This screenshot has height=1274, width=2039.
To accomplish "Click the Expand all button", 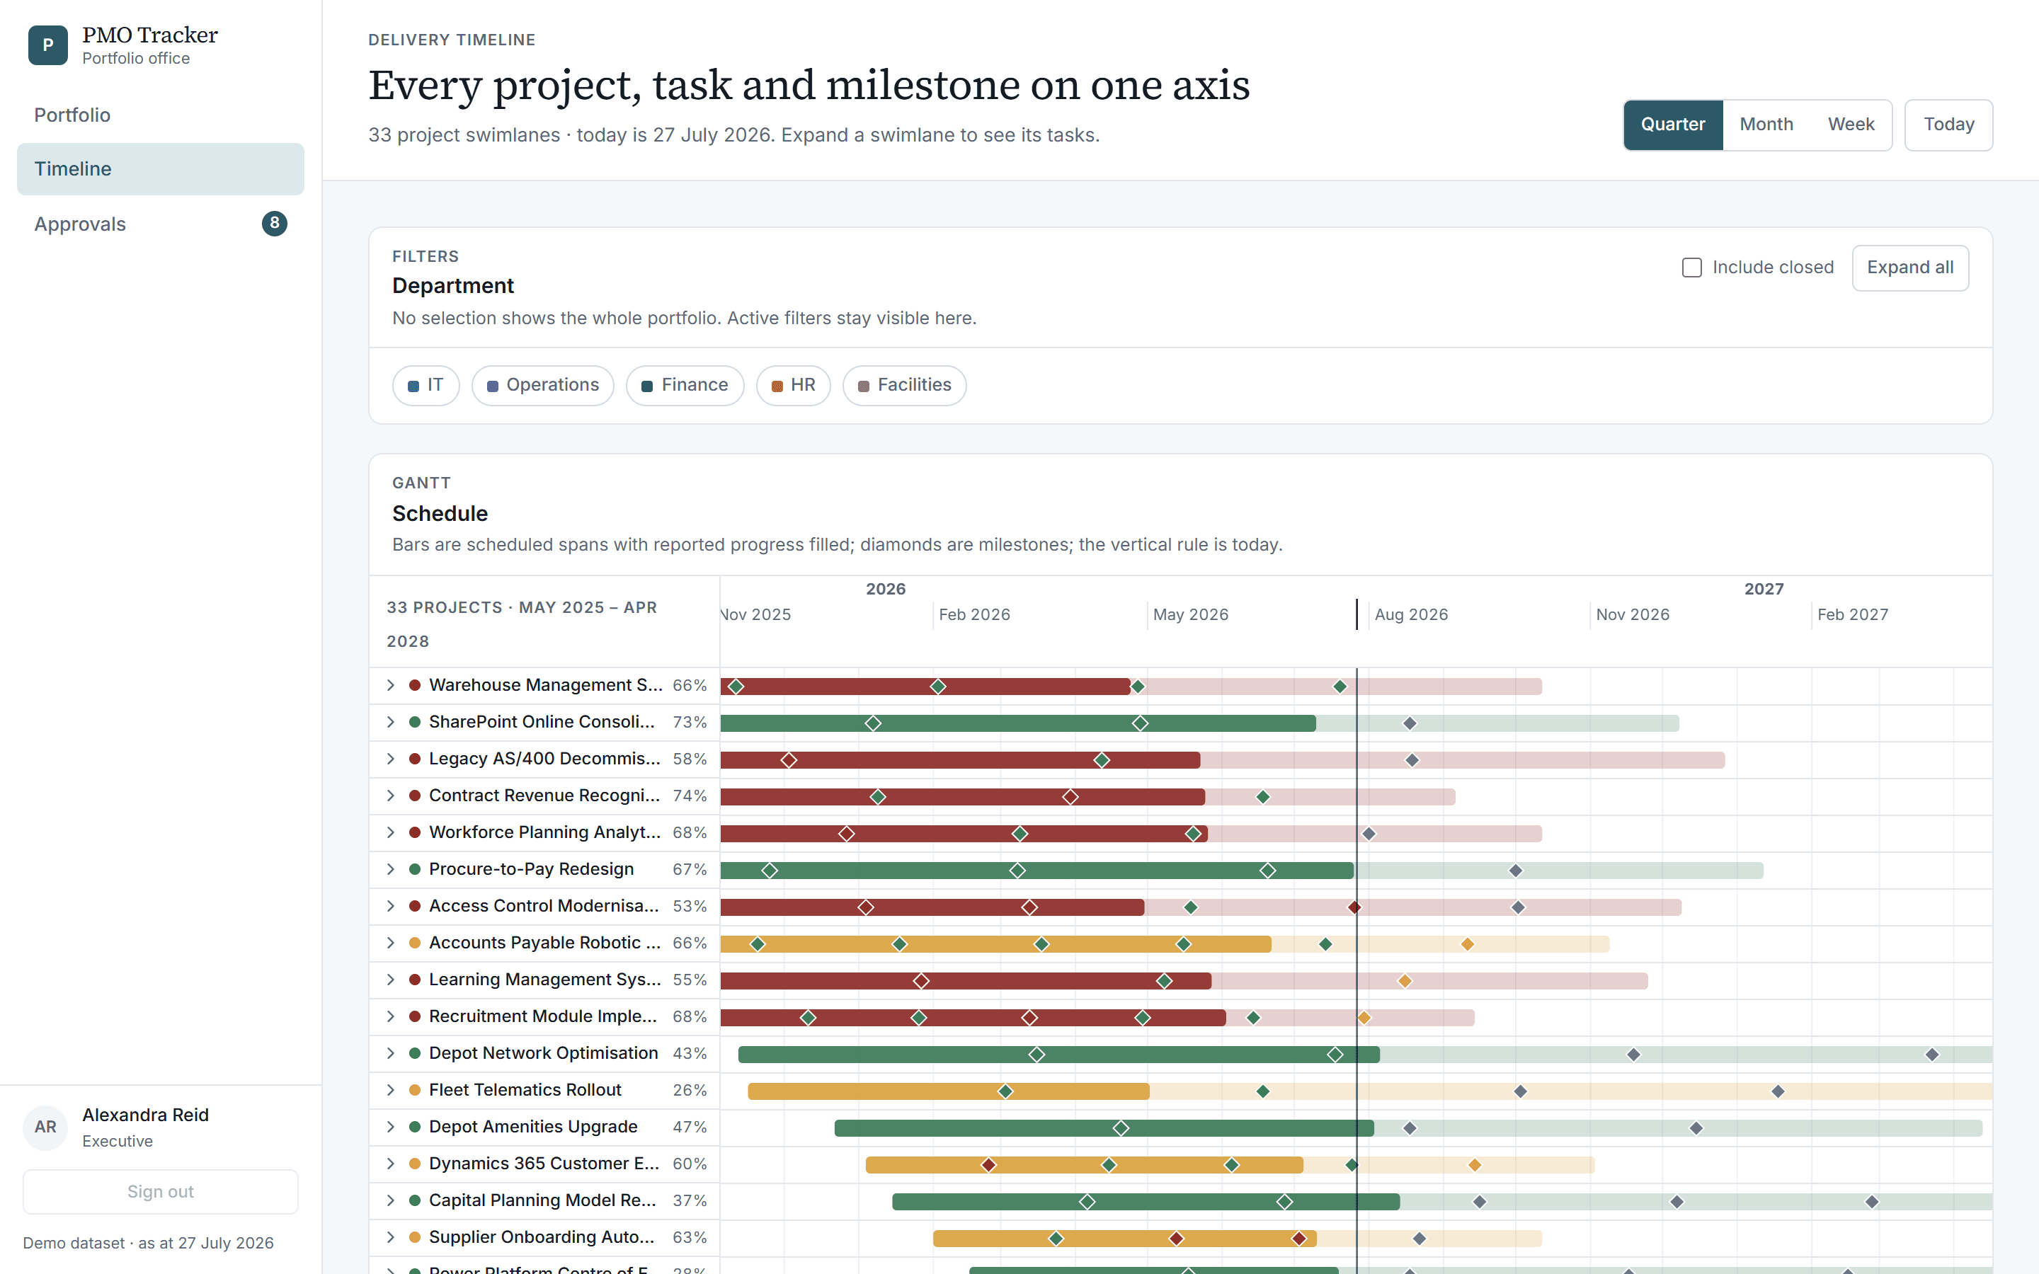I will (x=1910, y=268).
